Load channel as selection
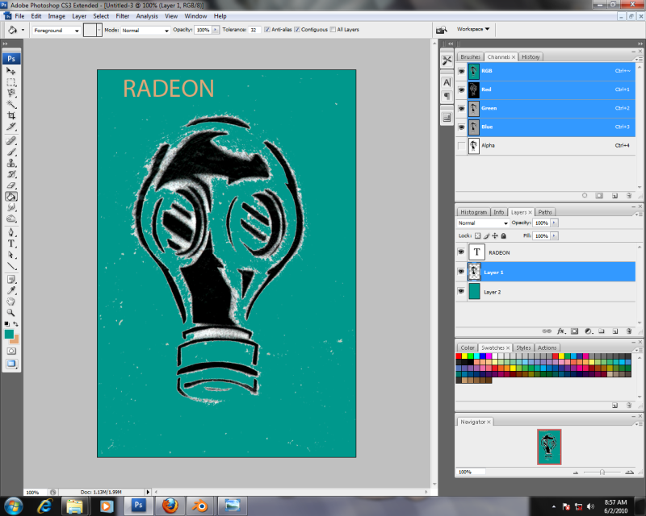The image size is (646, 516). click(585, 196)
